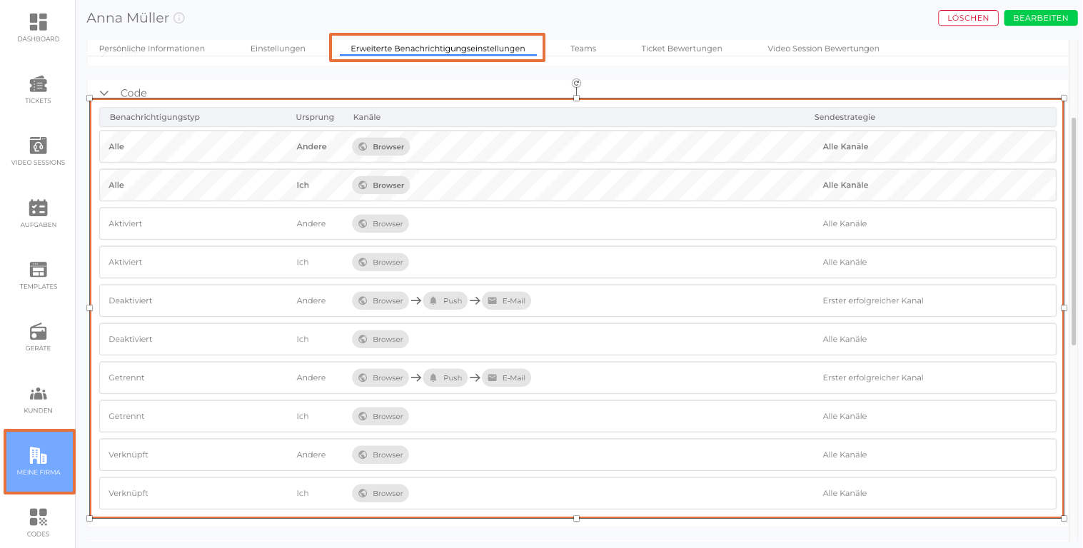1083x548 pixels.
Task: Click the info icon beside Anna Müller
Action: pyautogui.click(x=179, y=19)
